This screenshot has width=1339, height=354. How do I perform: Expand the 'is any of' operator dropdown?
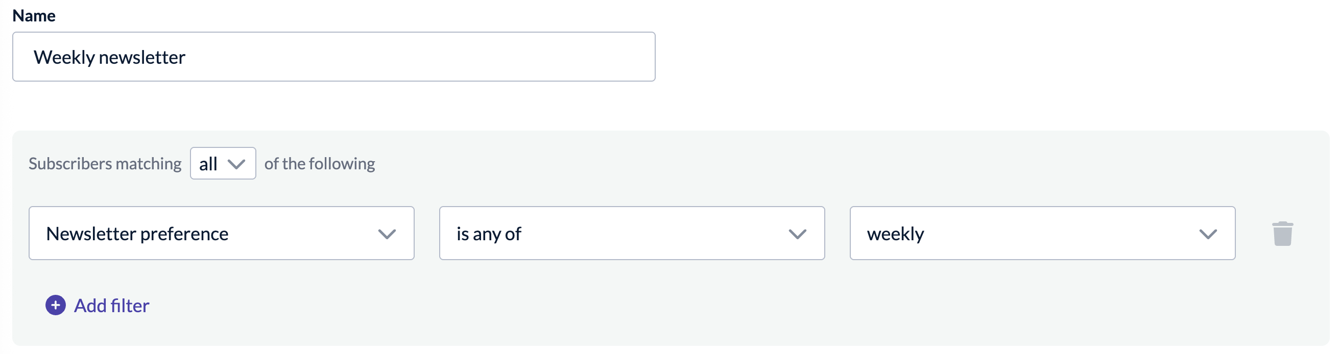pos(632,234)
